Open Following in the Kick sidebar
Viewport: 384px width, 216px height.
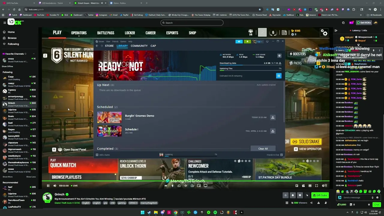tap(11, 44)
